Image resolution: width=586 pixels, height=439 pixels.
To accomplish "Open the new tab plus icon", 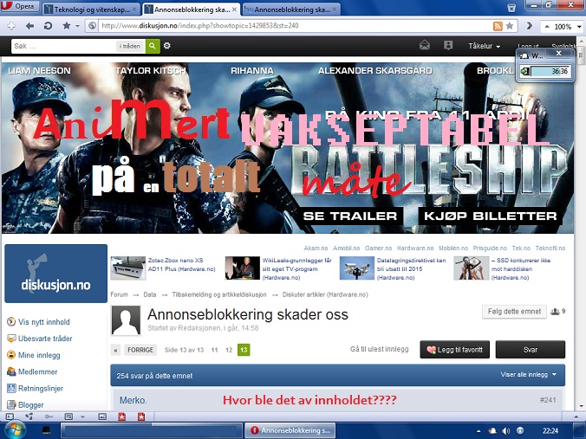I will click(x=11, y=26).
